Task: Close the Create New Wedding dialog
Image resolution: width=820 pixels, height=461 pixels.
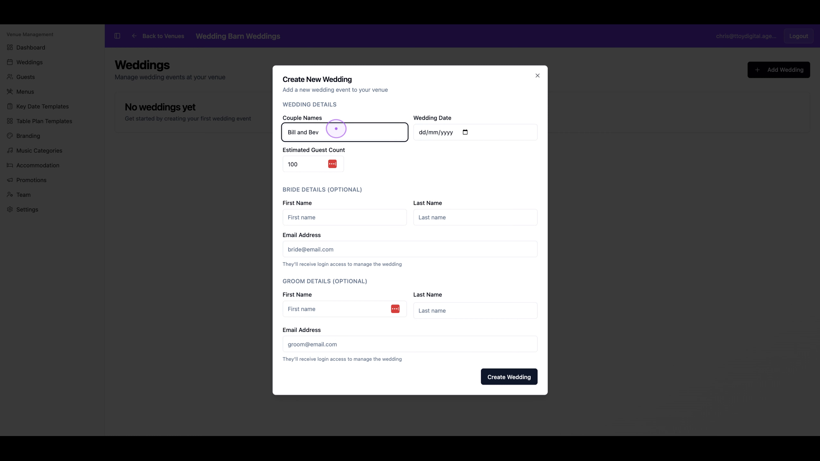Action: [x=537, y=76]
